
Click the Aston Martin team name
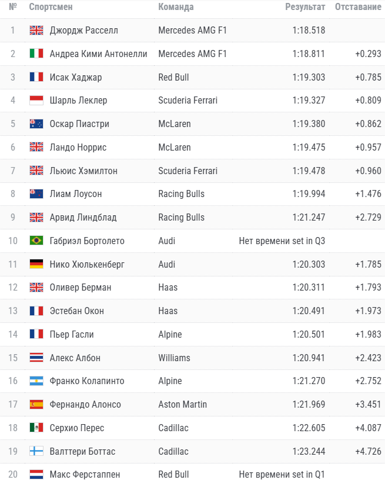(182, 405)
